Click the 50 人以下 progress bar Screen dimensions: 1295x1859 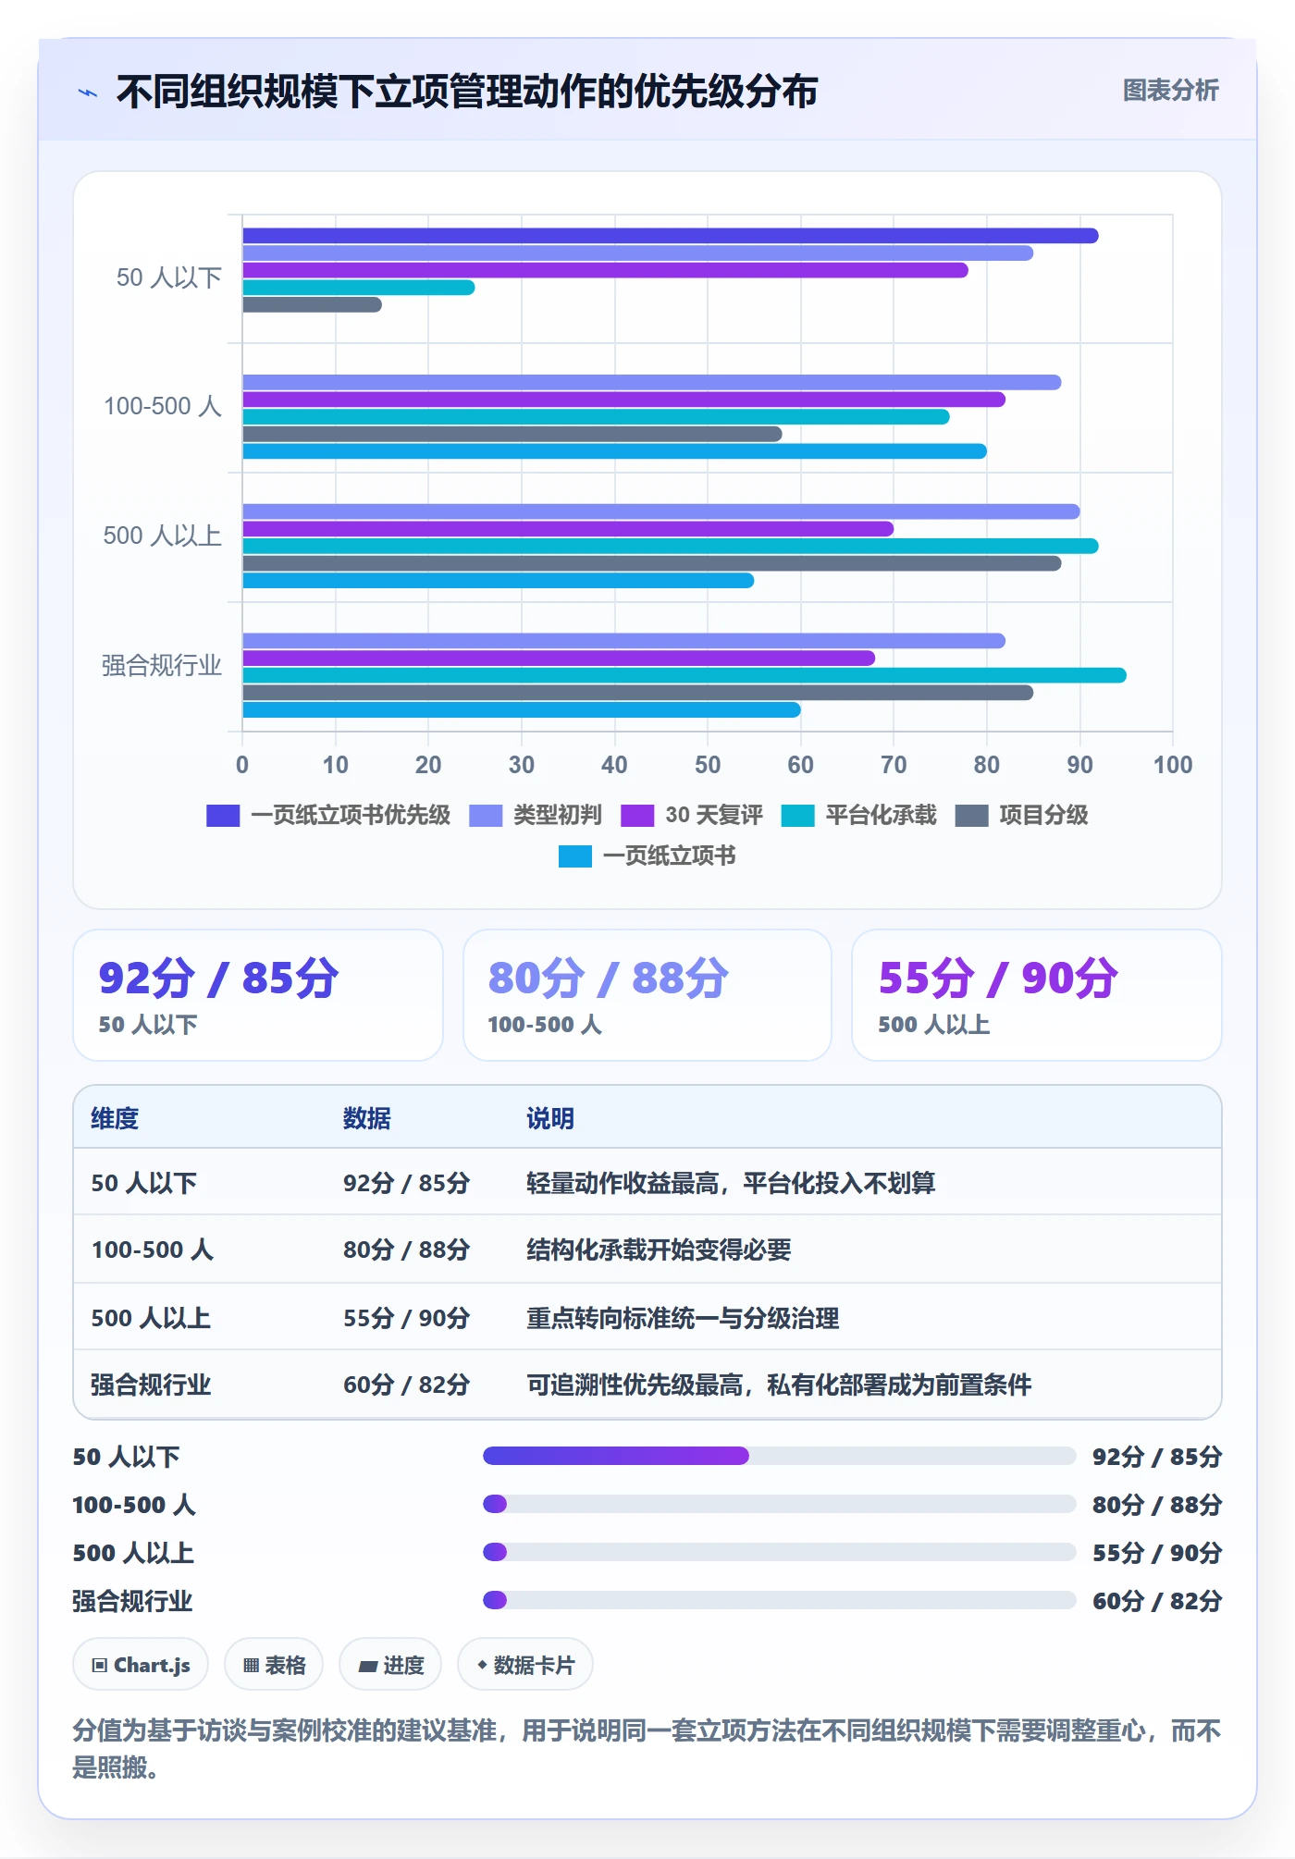coord(779,1456)
